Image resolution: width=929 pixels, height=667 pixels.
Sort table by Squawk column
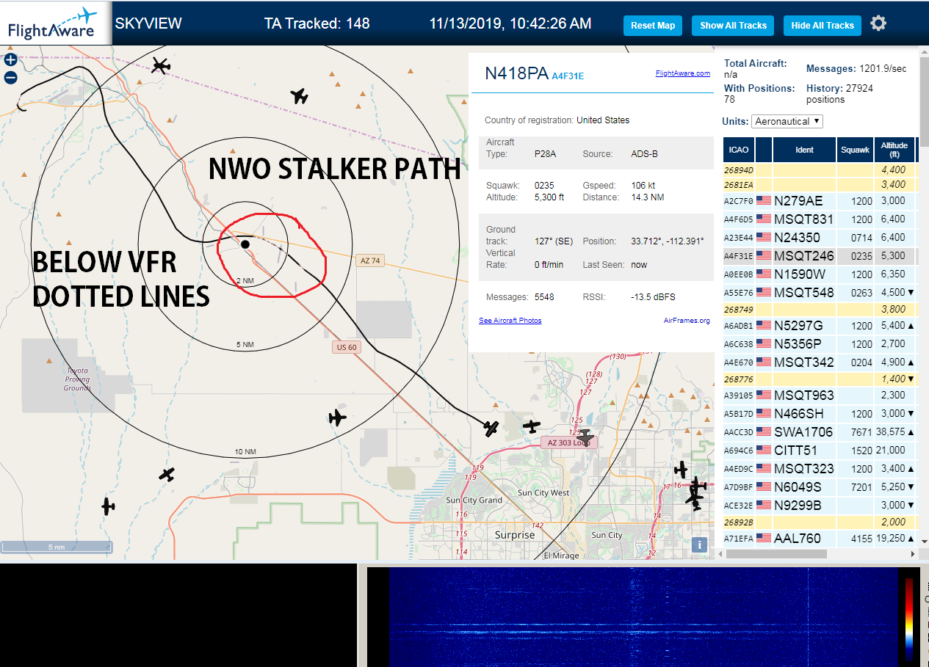856,150
